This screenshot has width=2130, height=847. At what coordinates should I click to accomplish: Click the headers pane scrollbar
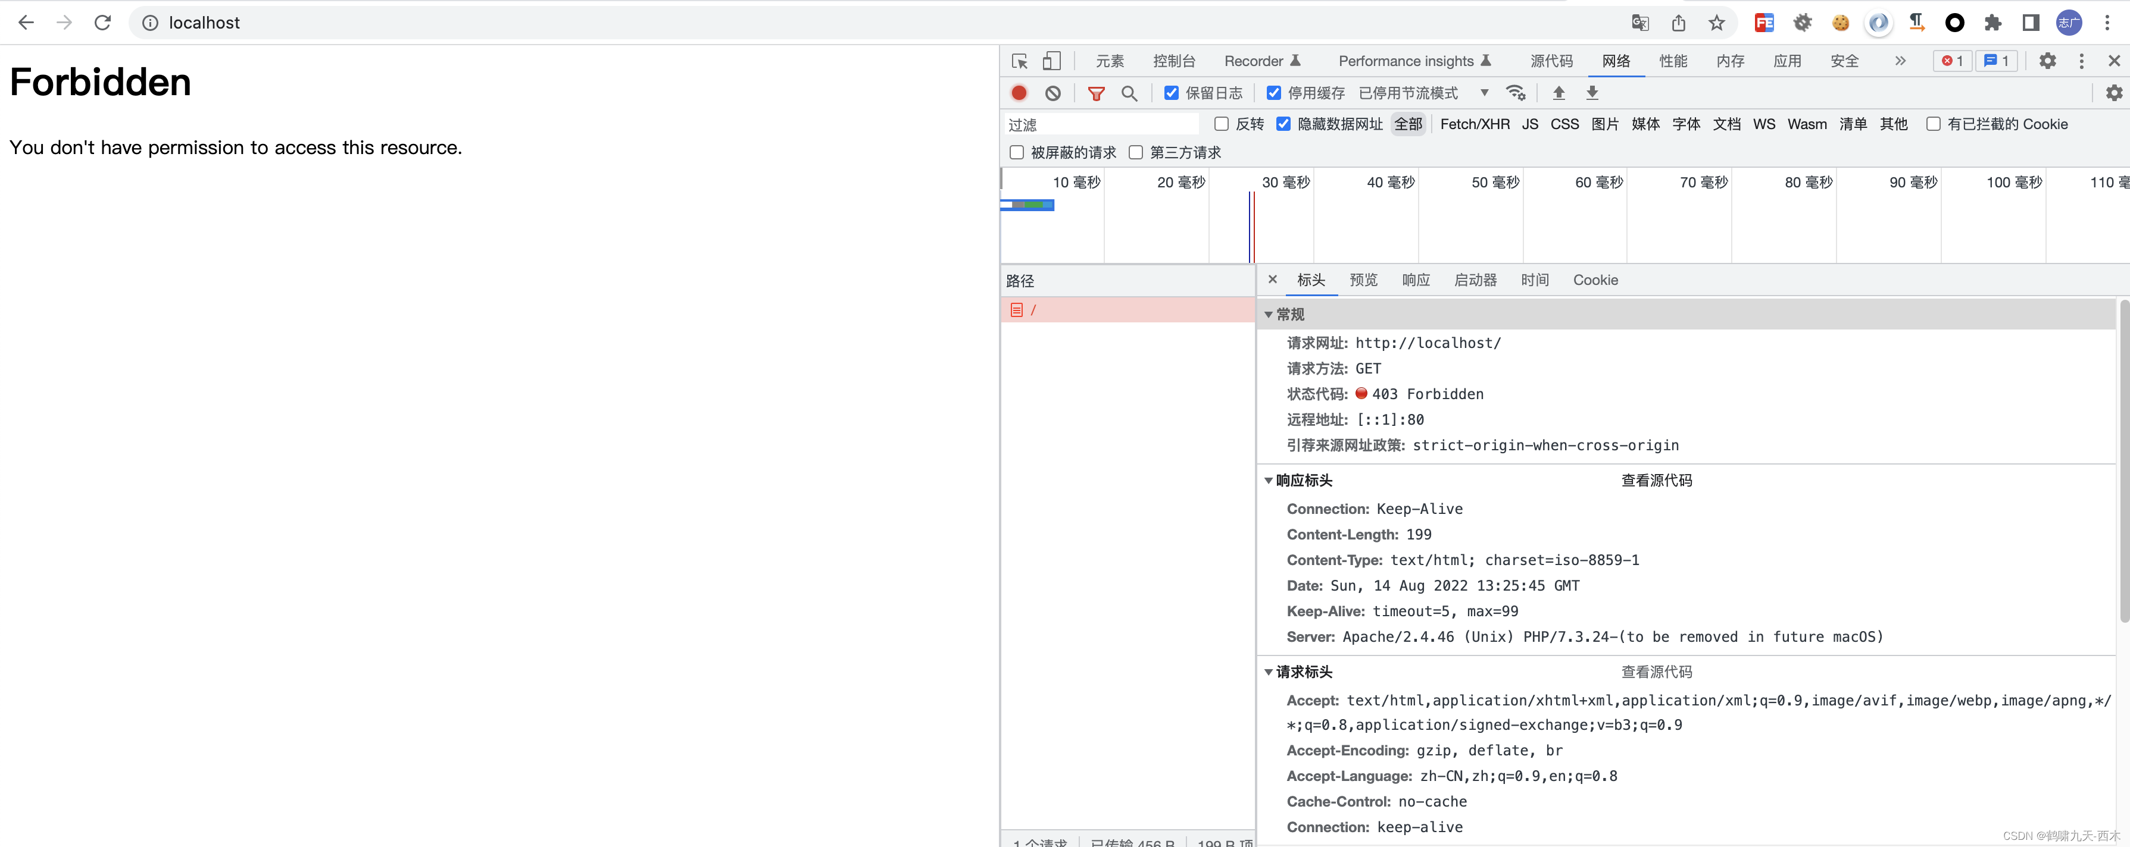[x=2123, y=460]
